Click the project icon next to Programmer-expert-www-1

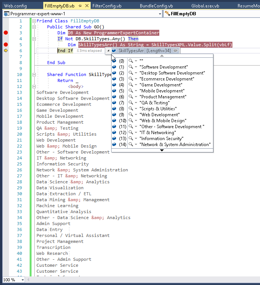tap(6, 14)
